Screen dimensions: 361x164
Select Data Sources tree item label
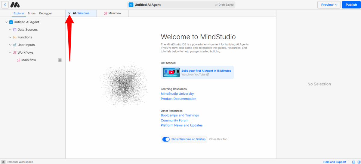[28, 30]
